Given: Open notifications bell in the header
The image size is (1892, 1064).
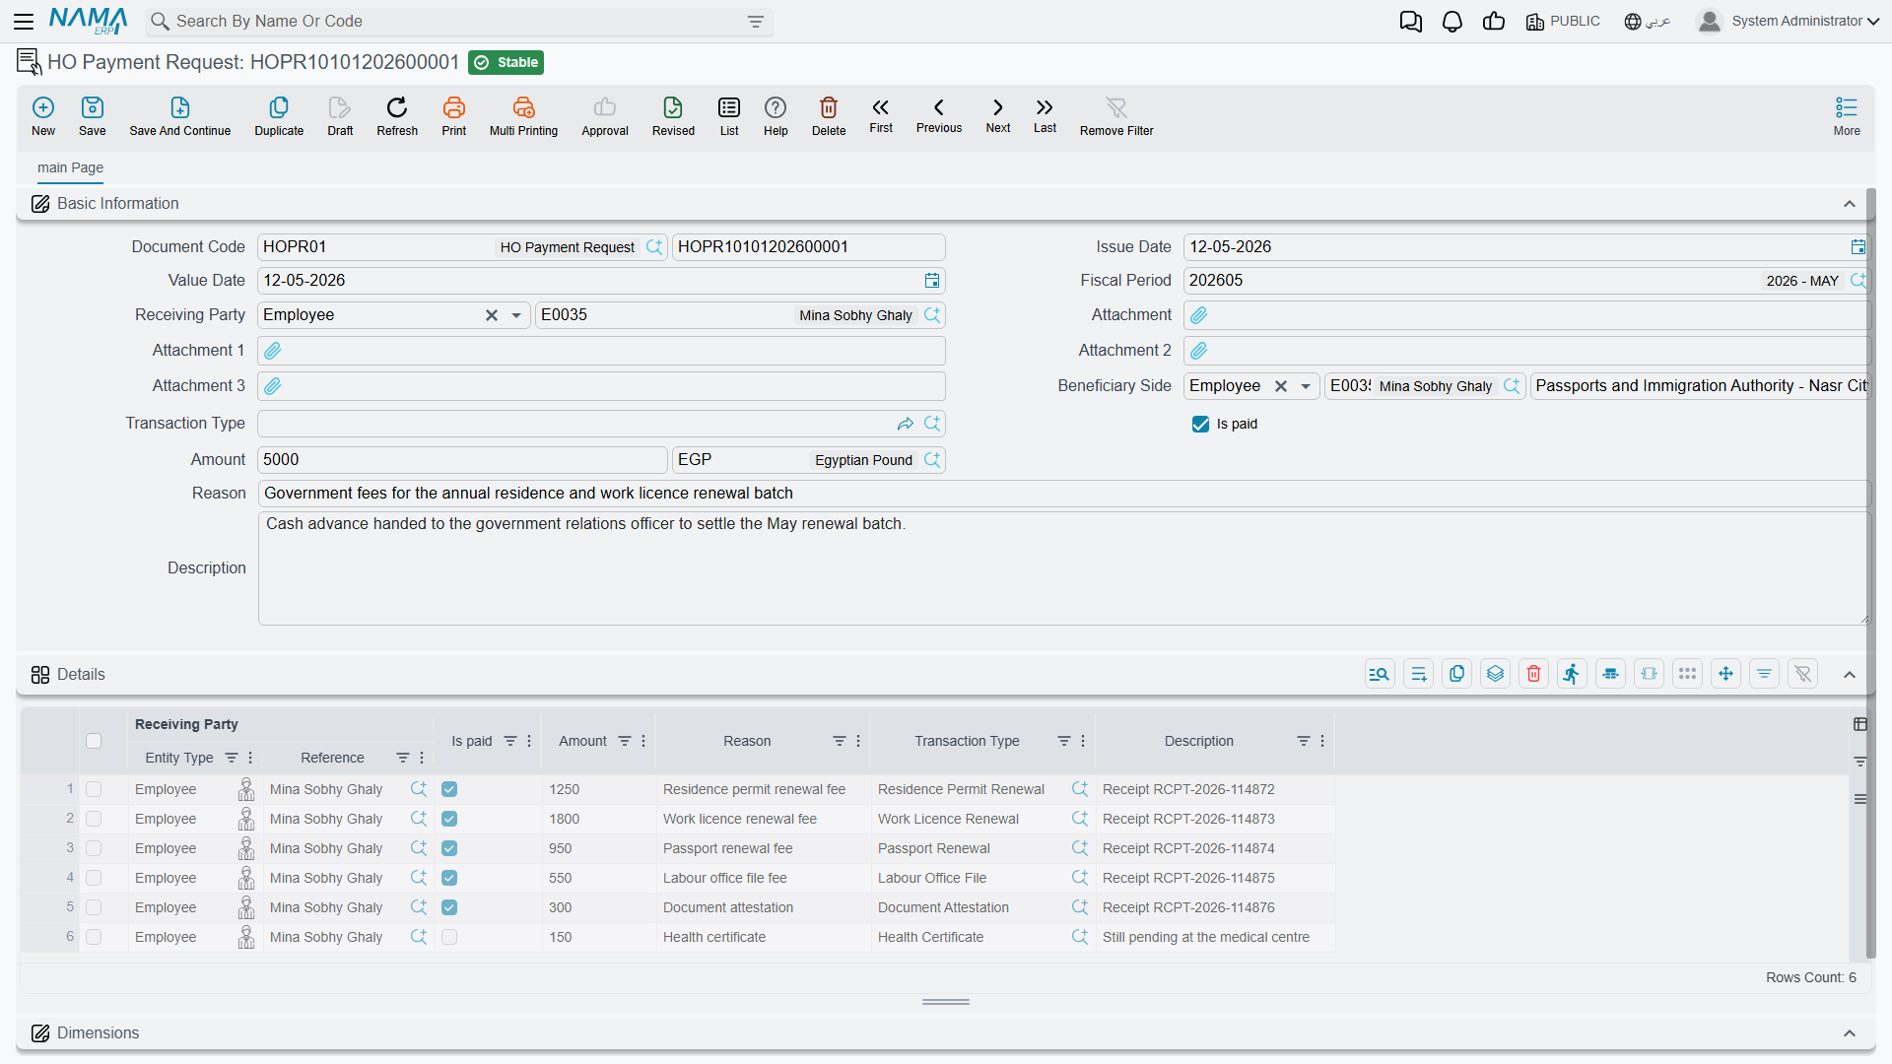Looking at the screenshot, I should tap(1452, 22).
